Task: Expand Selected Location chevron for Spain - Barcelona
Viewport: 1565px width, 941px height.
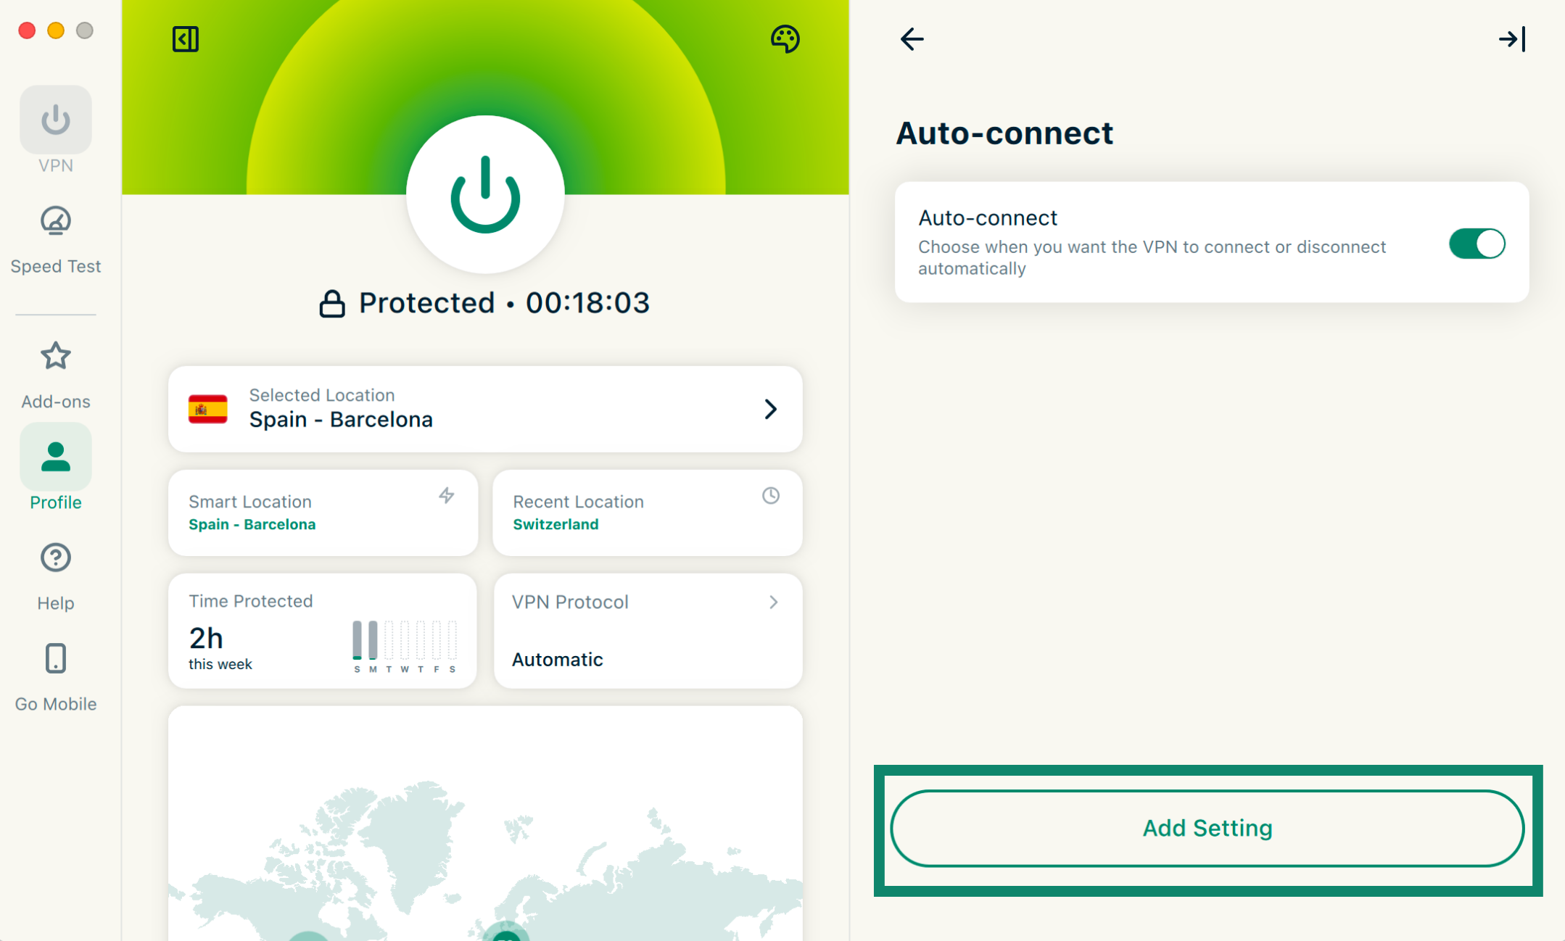Action: [x=770, y=410]
